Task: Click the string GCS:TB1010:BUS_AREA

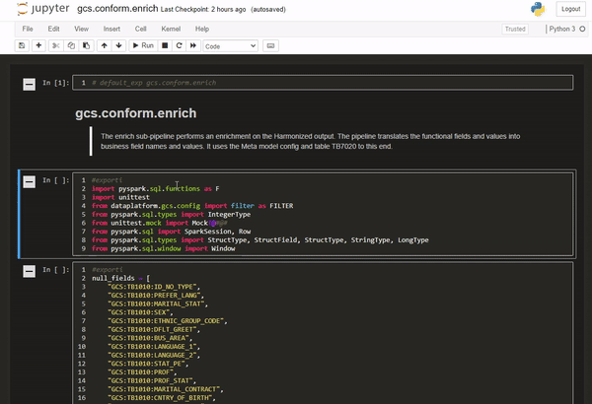Action: click(148, 338)
